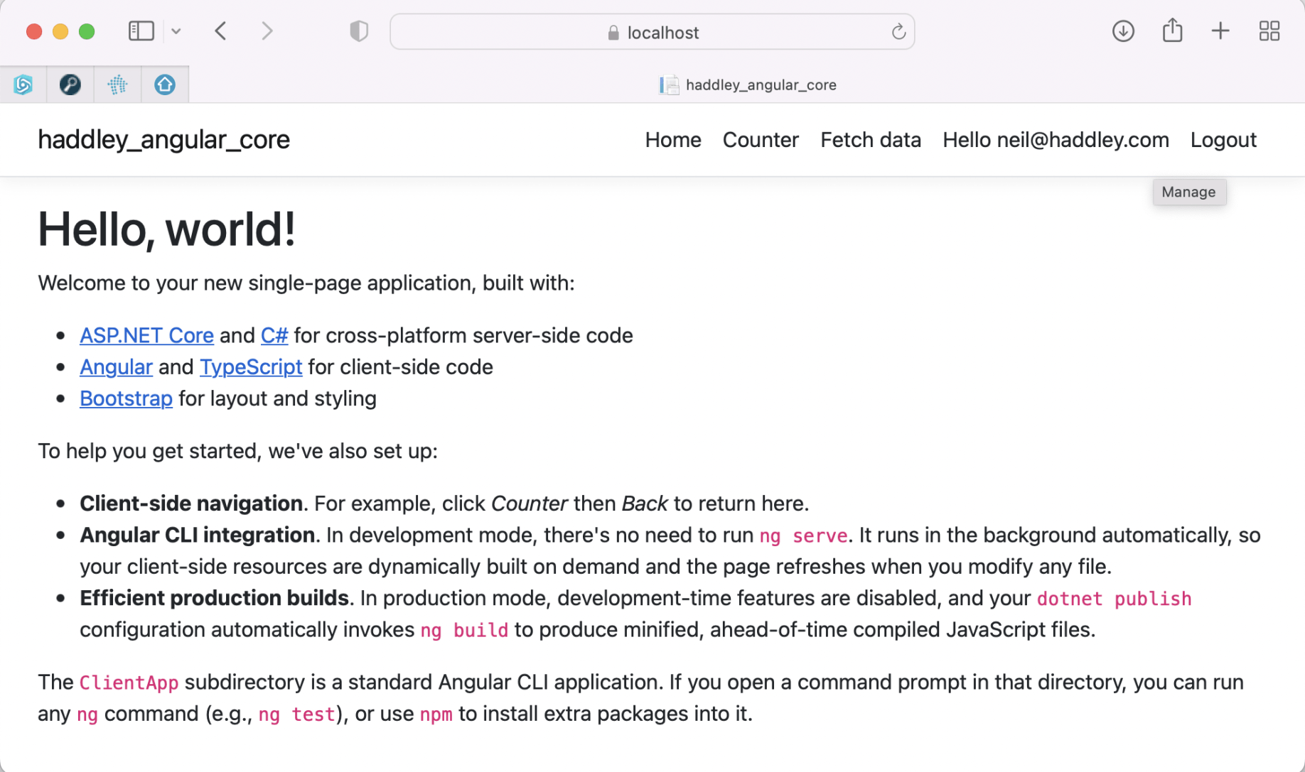Go back to the previous page
Screen dimensions: 1305x772
(x=221, y=31)
